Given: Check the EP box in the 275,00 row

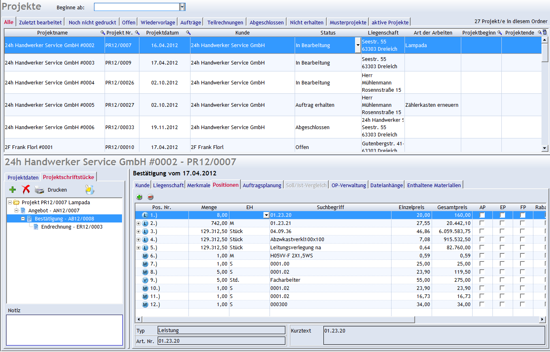Looking at the screenshot, I should 503,280.
